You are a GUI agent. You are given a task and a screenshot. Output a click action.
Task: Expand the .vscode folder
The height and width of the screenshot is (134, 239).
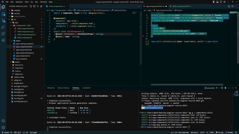[17, 13]
